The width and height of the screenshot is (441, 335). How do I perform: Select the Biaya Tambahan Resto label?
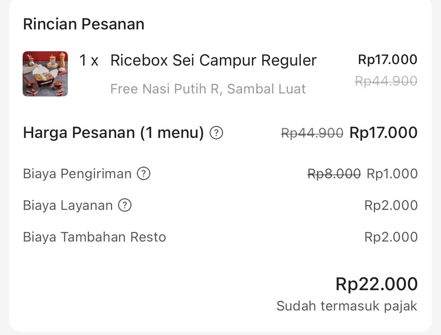95,237
